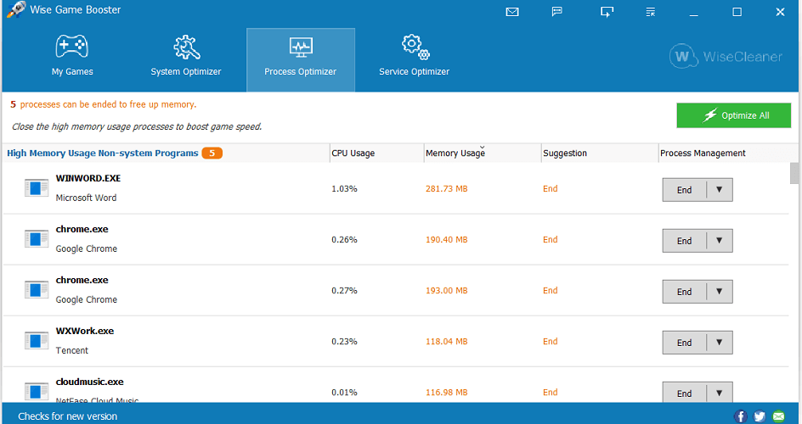End the WINWORD.EXE process

coord(685,190)
